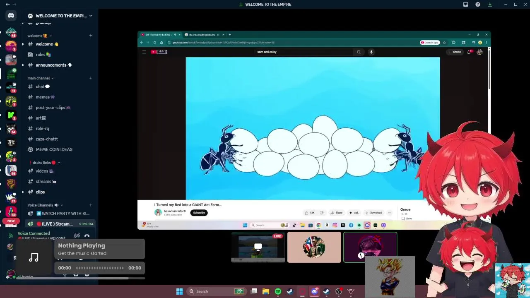Open the clips channel
Viewport: 530px width, 298px height.
pos(60,192)
